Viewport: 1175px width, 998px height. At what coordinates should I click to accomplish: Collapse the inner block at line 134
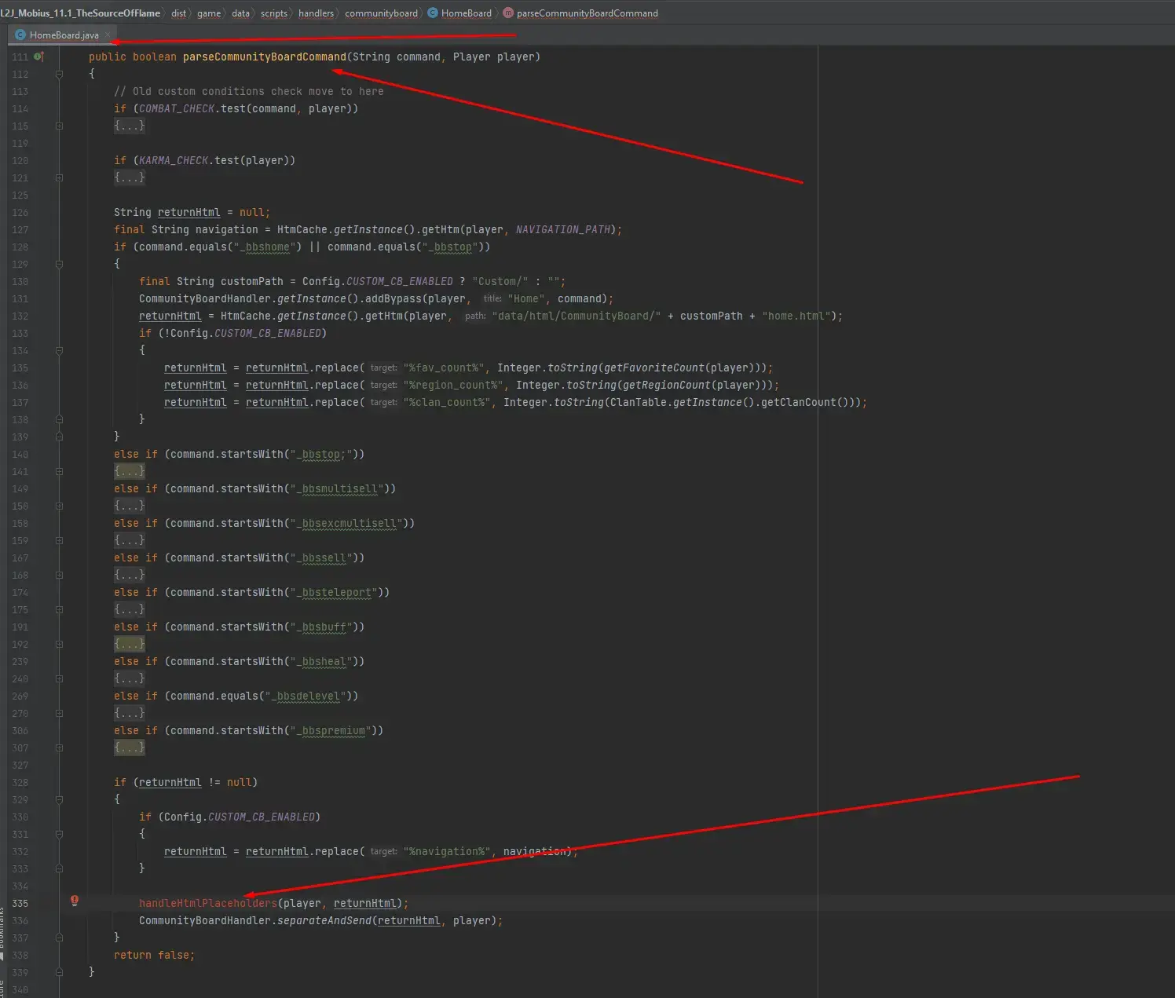click(x=59, y=350)
